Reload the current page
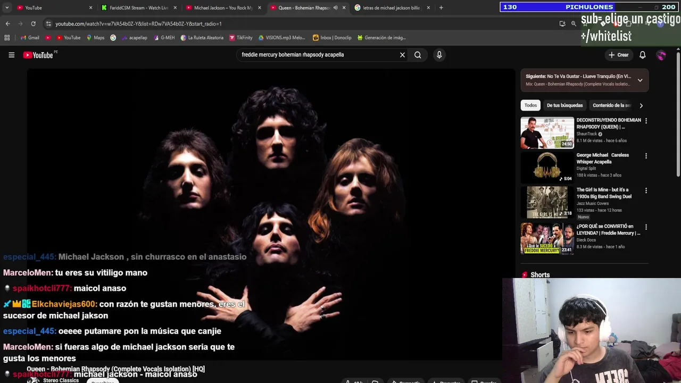The height and width of the screenshot is (383, 681). (x=33, y=23)
